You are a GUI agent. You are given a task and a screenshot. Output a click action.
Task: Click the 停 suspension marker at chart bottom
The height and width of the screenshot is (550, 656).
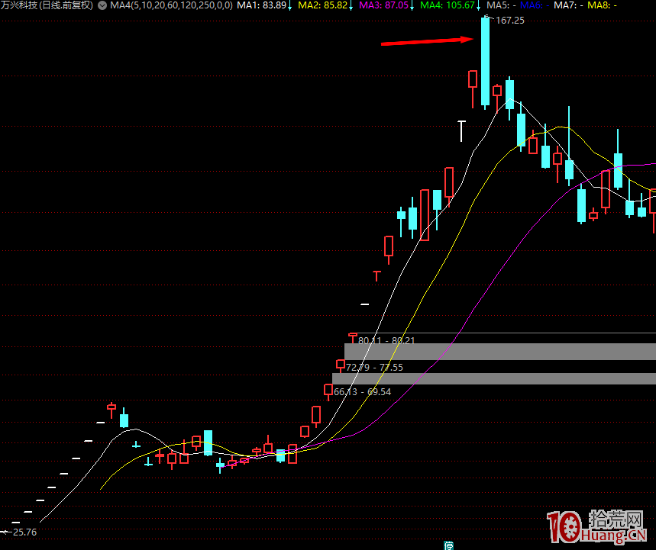pyautogui.click(x=448, y=545)
